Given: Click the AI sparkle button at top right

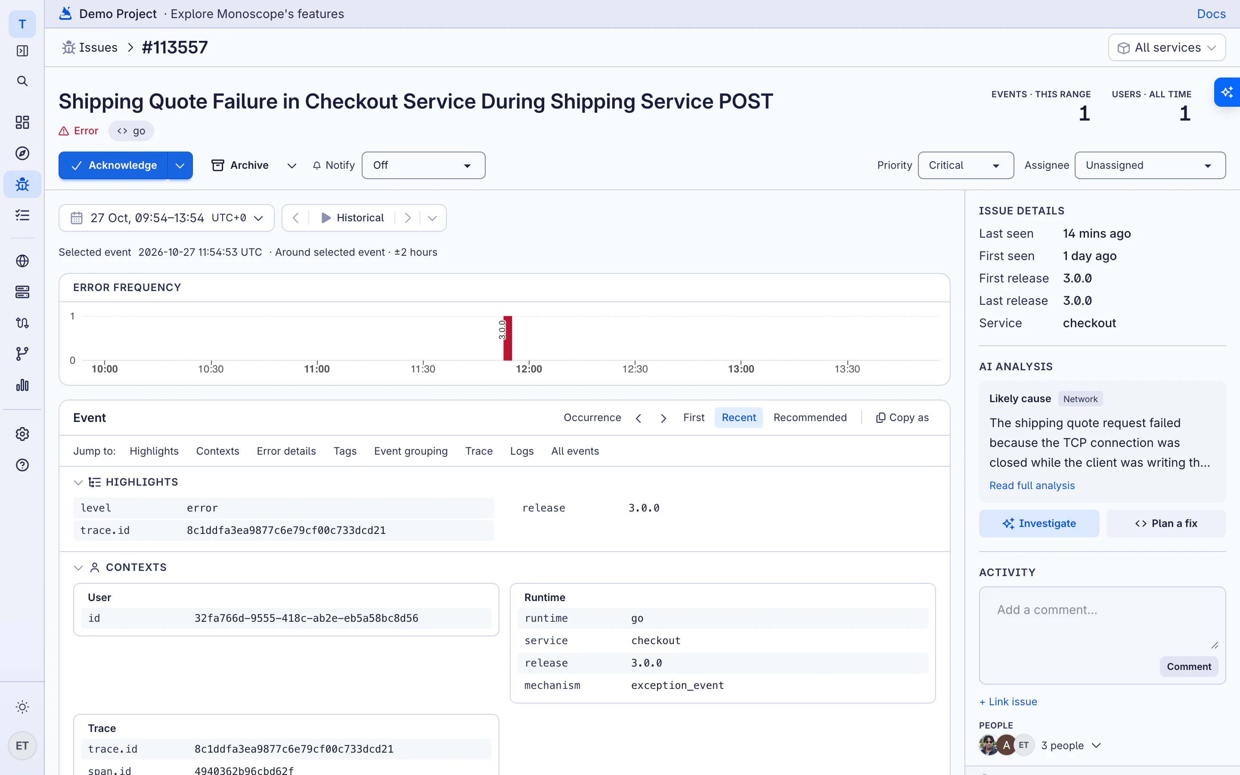Looking at the screenshot, I should (1227, 92).
